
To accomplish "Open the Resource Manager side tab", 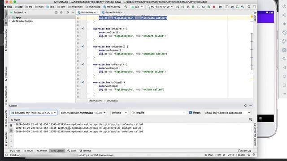I will tap(6, 40).
